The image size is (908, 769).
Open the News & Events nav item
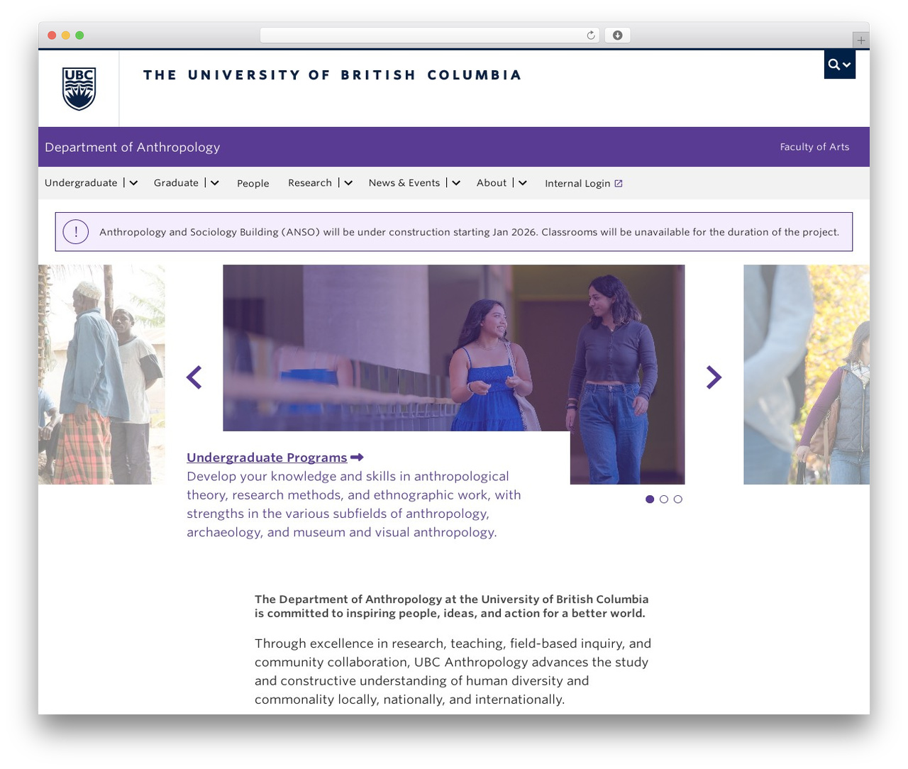tap(404, 183)
